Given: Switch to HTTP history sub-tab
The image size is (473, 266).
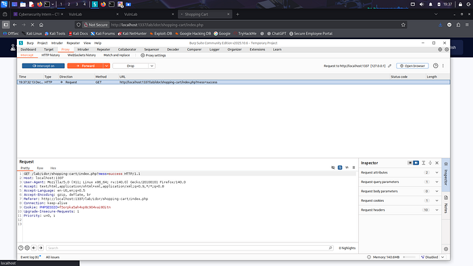Looking at the screenshot, I should (51, 55).
